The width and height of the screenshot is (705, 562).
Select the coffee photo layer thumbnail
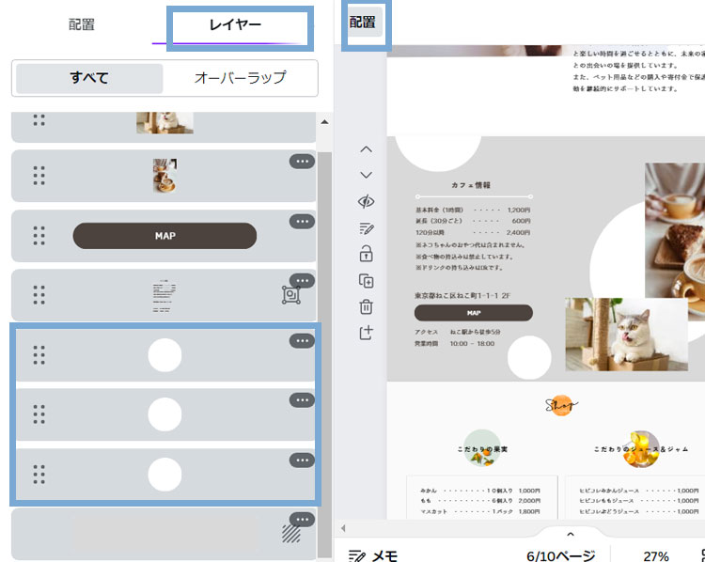click(164, 176)
